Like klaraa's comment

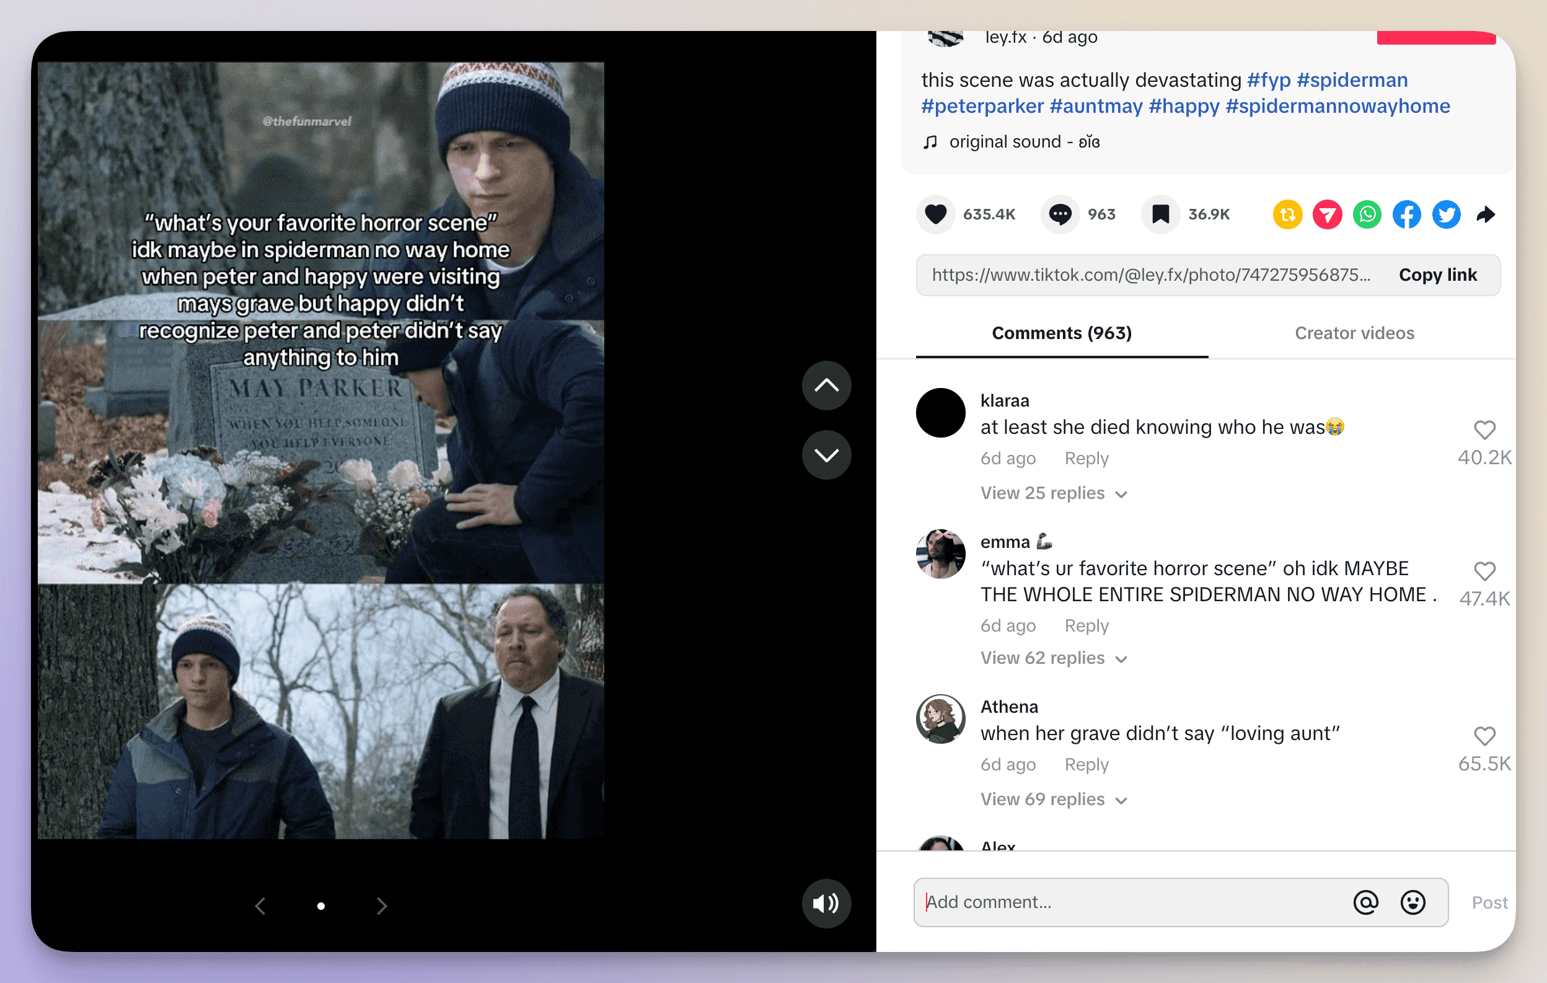pos(1484,430)
